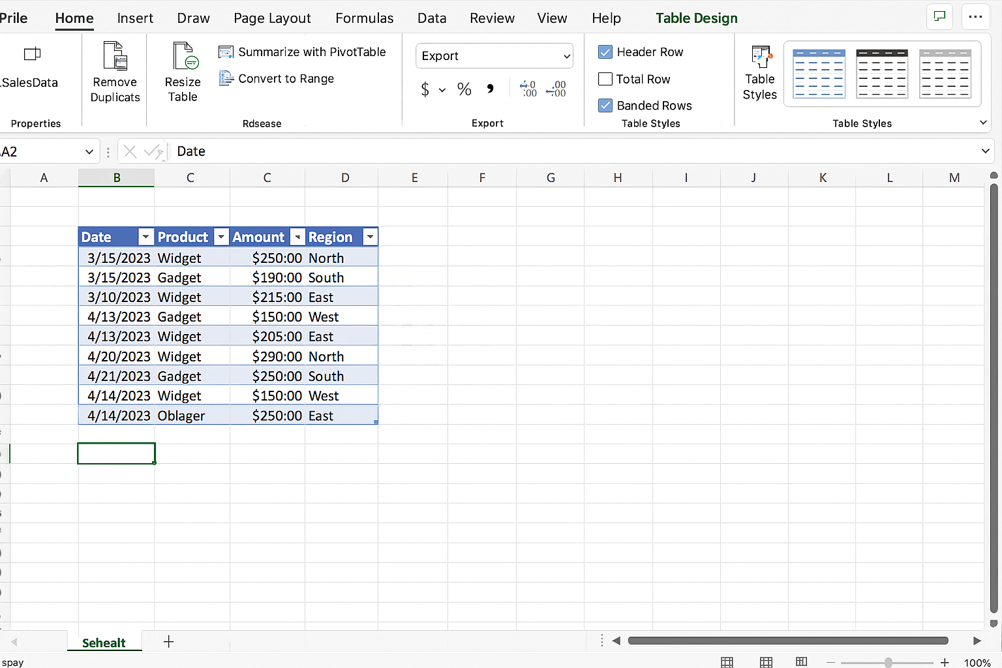
Task: Select the 3/10/2023 date cell
Action: tap(116, 297)
